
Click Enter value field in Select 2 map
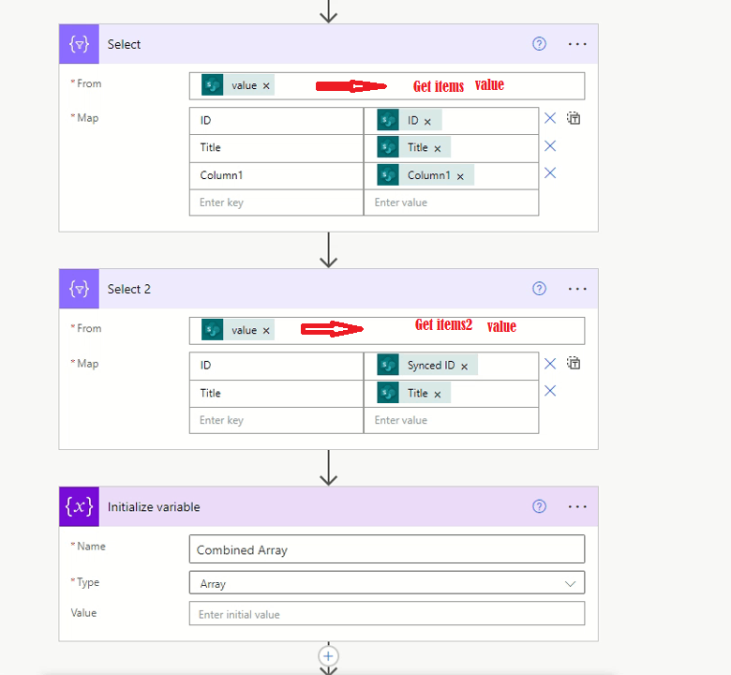click(x=452, y=420)
